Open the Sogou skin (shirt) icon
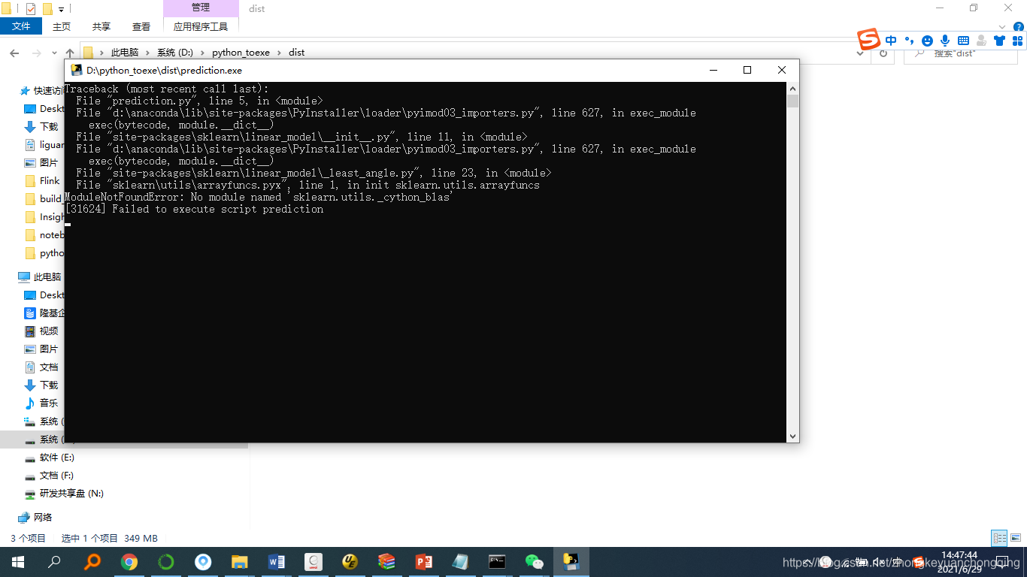1027x577 pixels. click(x=999, y=41)
